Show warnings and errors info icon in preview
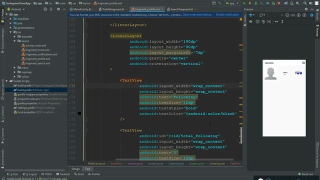This screenshot has width=320, height=180. (x=311, y=15)
